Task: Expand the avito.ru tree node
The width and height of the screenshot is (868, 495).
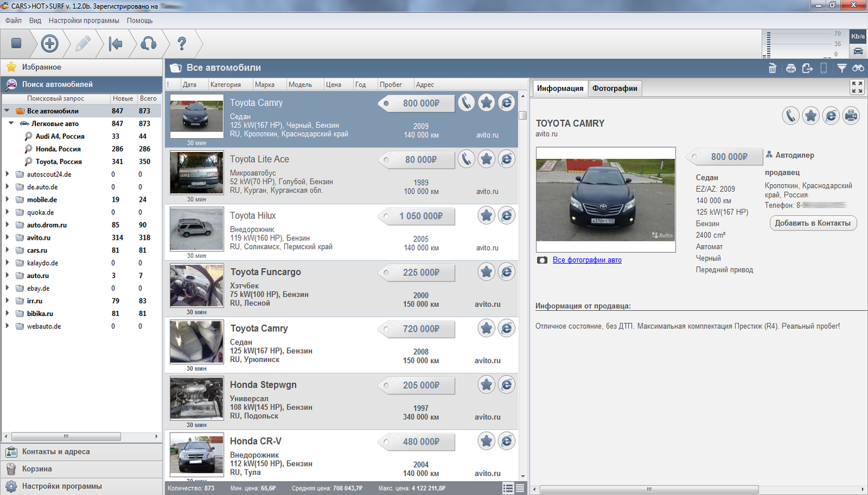Action: click(x=7, y=238)
